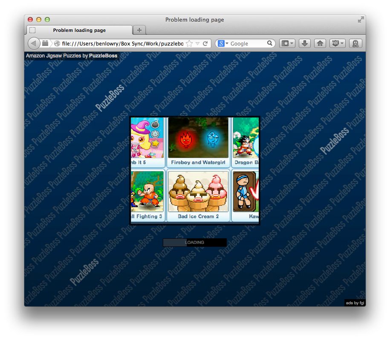
Task: Click the tab-groups icon beside Back button
Action: (x=45, y=43)
